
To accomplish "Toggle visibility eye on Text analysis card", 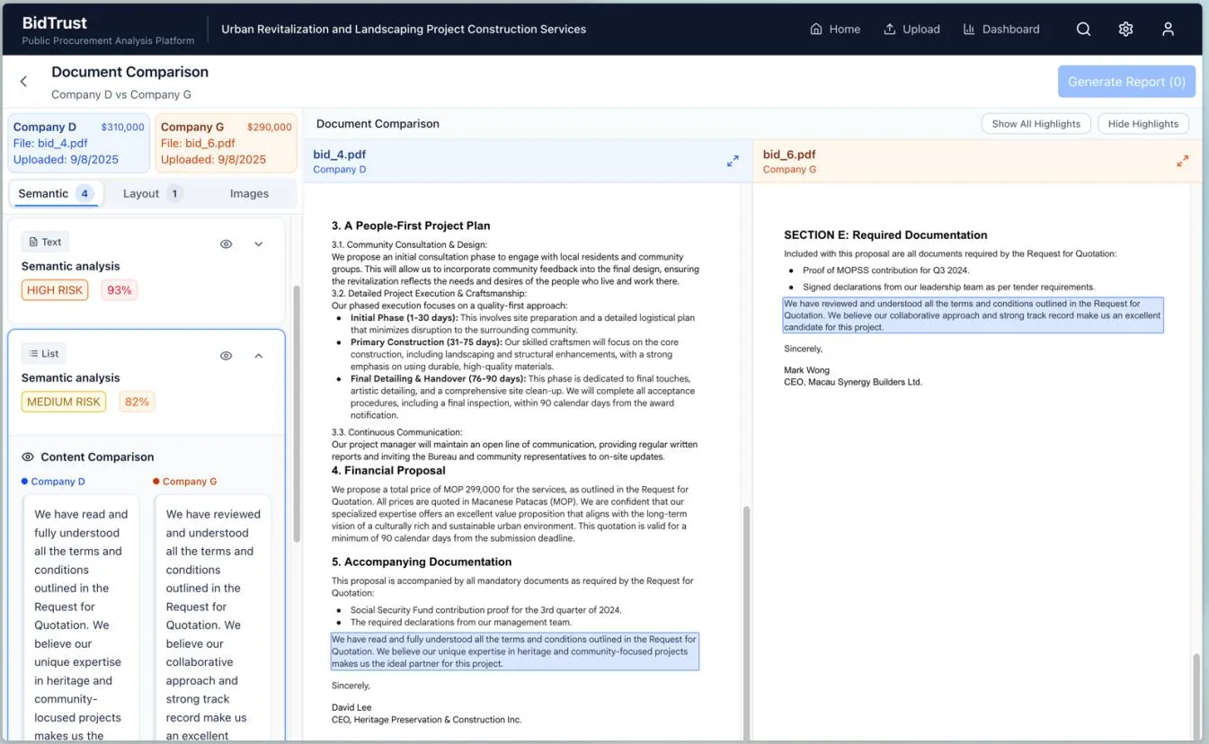I will 227,244.
